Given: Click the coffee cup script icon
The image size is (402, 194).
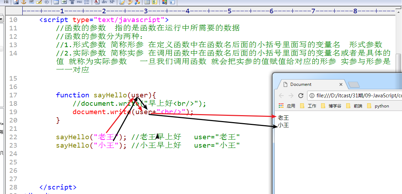Looking at the screenshot, I should tap(130, 2).
